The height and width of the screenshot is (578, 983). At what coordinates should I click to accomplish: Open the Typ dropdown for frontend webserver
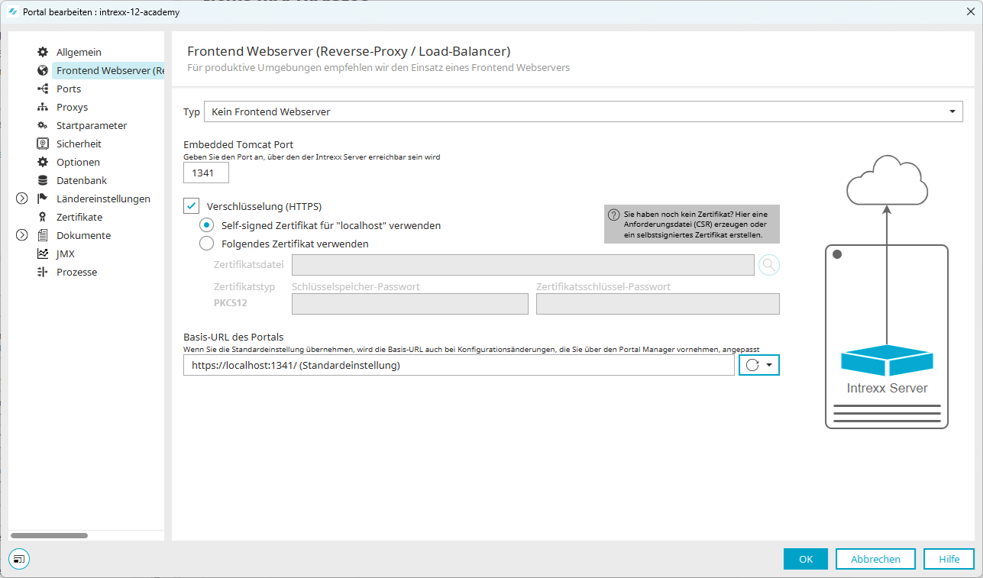click(x=583, y=111)
